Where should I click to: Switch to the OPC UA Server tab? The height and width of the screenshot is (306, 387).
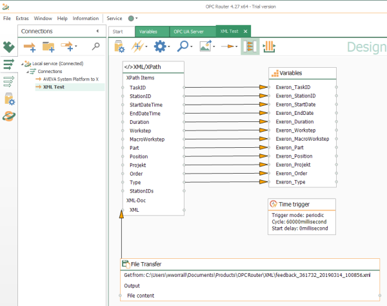click(x=190, y=31)
